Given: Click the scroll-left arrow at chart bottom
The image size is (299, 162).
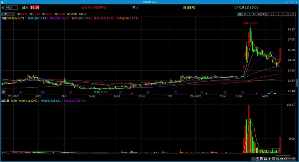Looking at the screenshot, I should [x=2, y=156].
